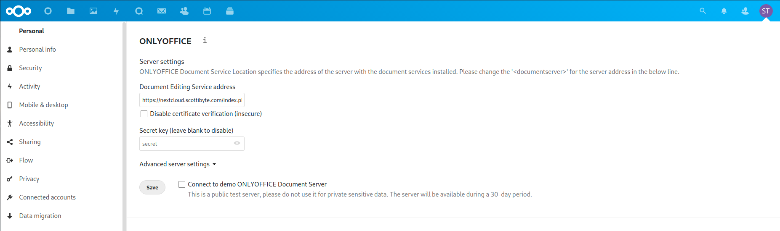Open the Activity lightning icon in top bar

pyautogui.click(x=116, y=11)
